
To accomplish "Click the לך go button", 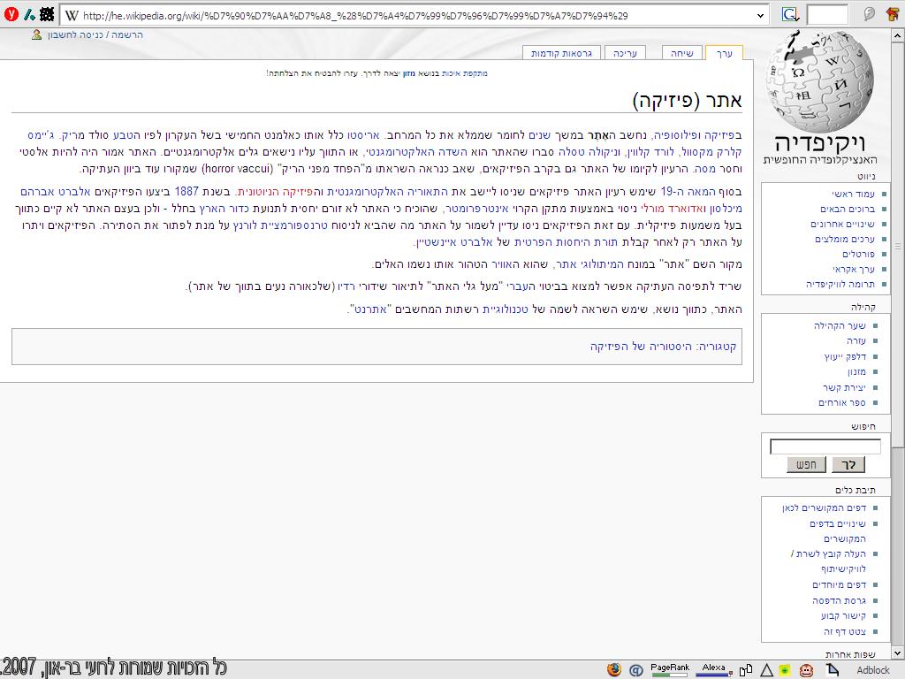I will 848,465.
